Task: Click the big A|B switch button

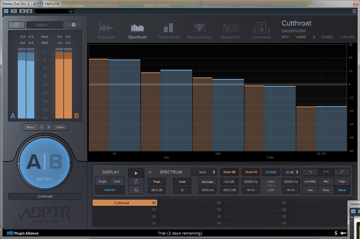Action: (x=44, y=163)
